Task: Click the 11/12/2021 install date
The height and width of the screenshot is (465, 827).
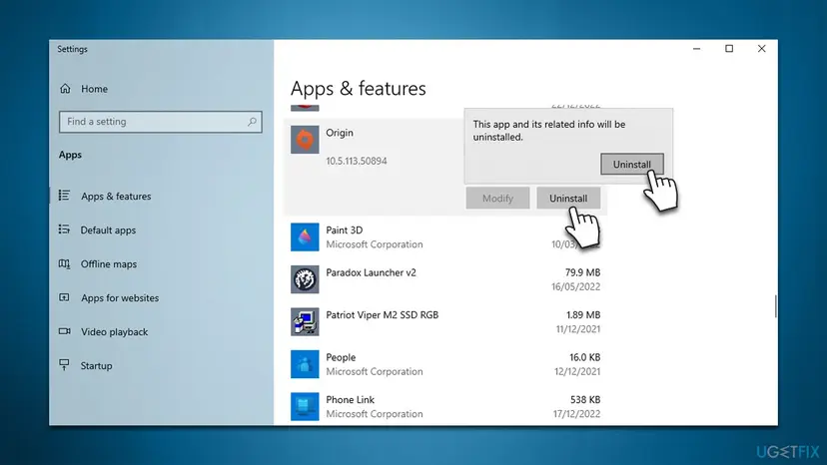Action: coord(577,329)
